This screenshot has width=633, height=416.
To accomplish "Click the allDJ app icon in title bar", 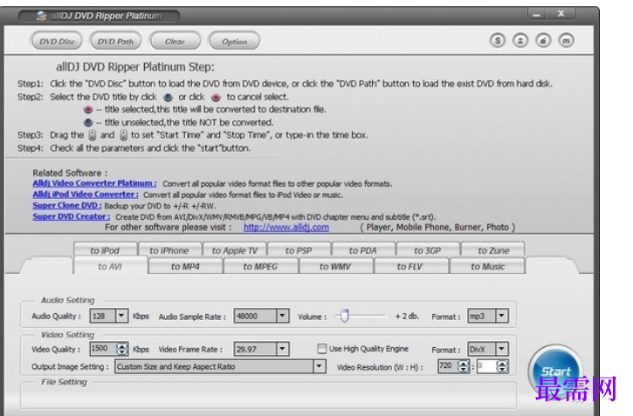I will click(x=41, y=16).
